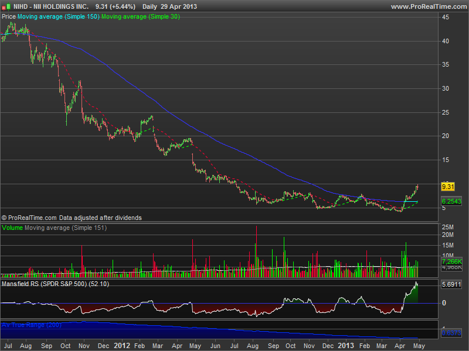Click the yellow 9.31 current price tag
Screen dimensions: 469x351
coord(448,187)
